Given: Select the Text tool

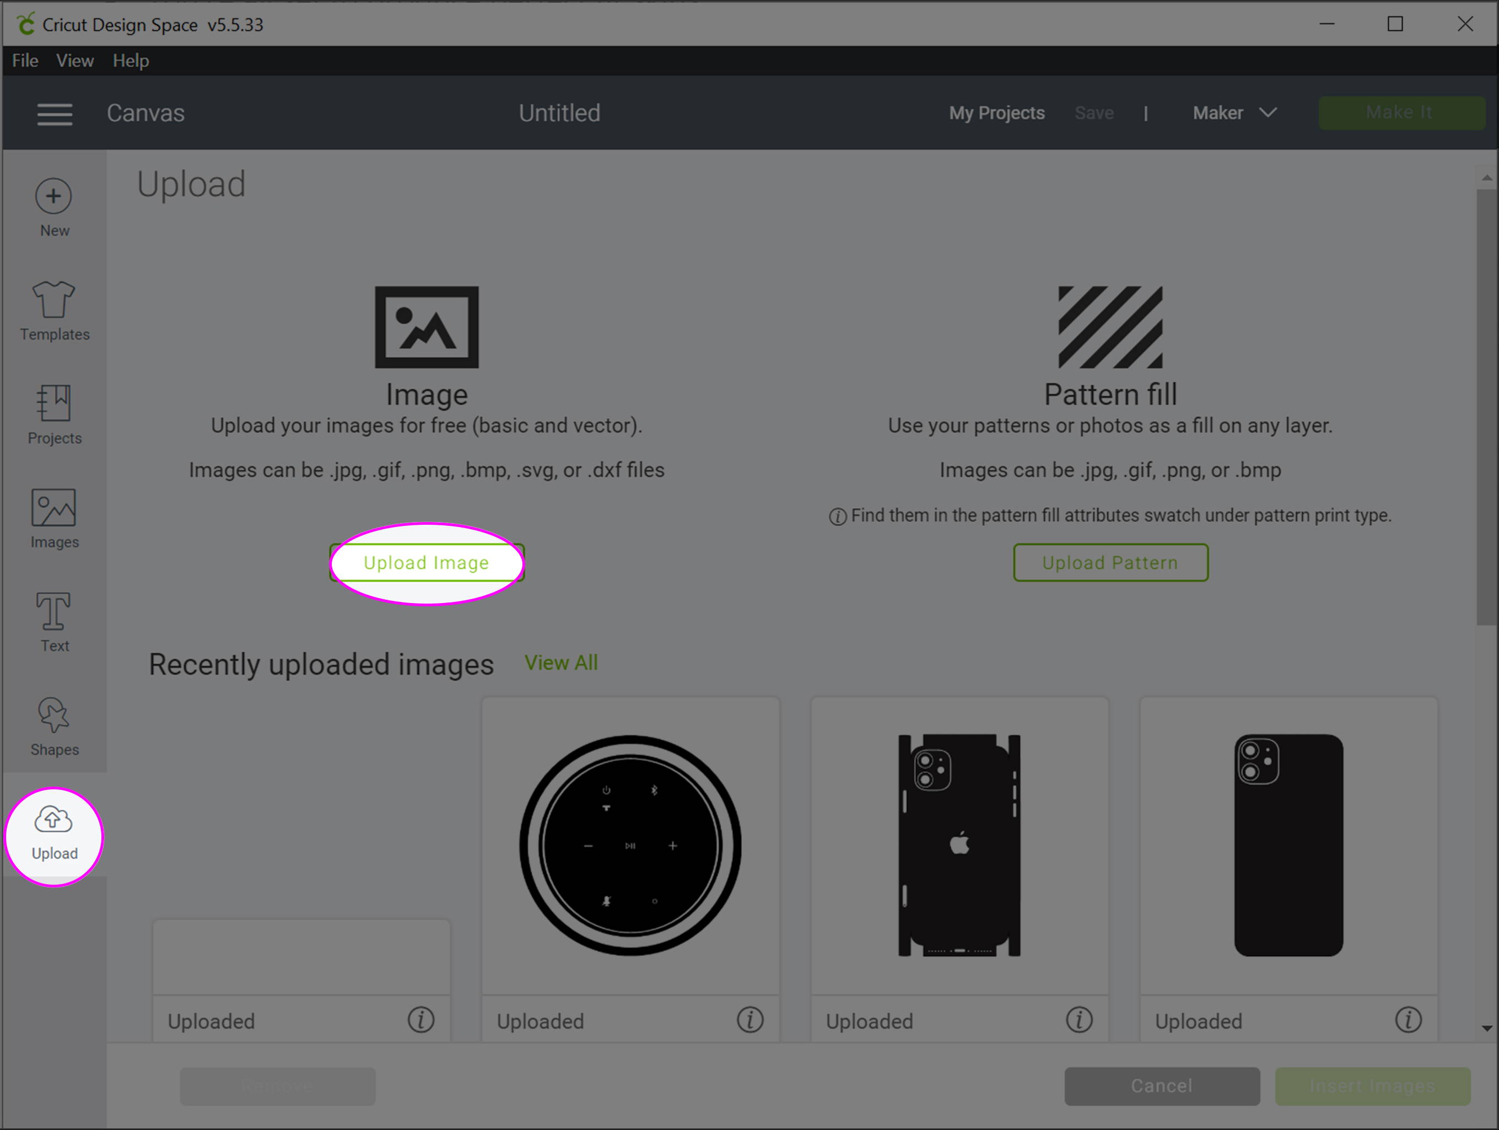Looking at the screenshot, I should pos(54,622).
